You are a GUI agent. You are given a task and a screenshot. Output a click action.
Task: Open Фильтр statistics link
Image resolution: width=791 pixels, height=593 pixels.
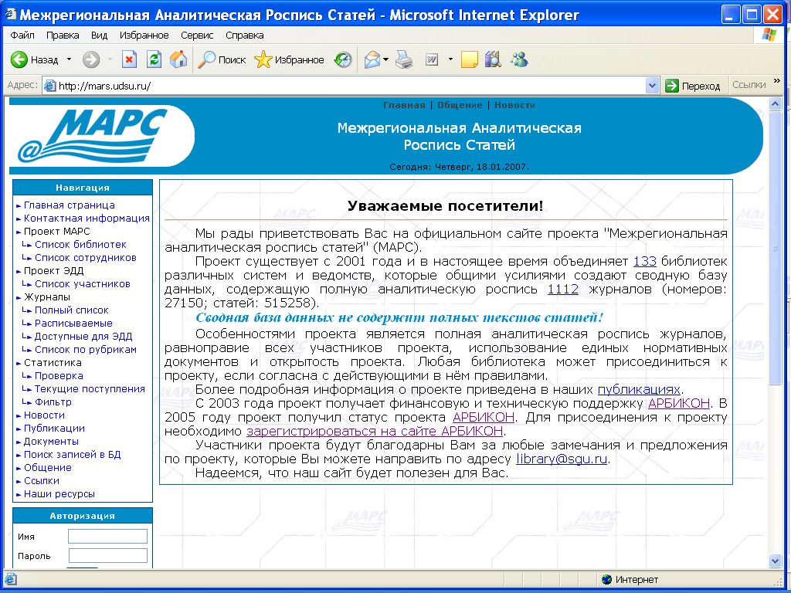[x=53, y=402]
